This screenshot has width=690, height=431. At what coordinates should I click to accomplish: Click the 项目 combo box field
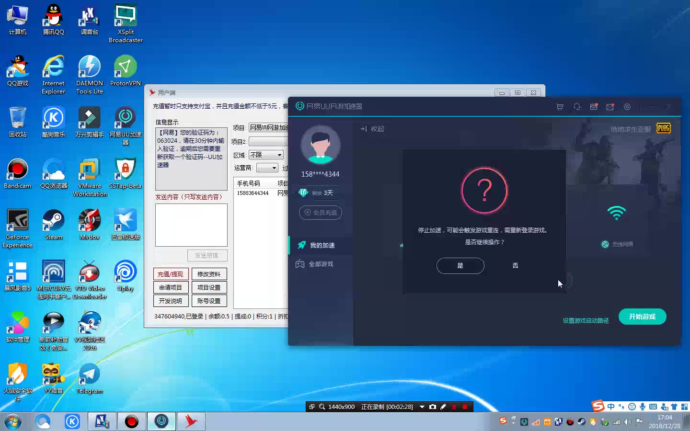pyautogui.click(x=268, y=127)
